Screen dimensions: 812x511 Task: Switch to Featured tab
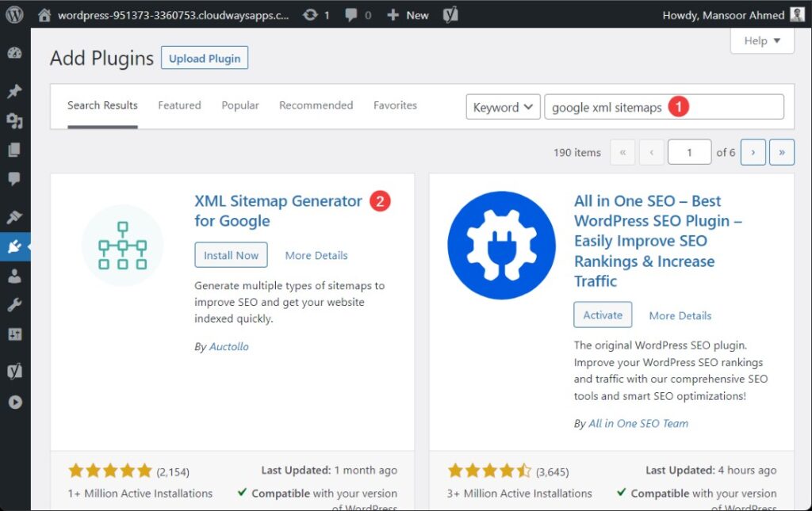point(179,105)
